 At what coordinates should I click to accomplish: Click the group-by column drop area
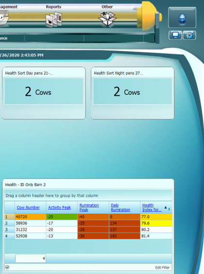(88, 196)
